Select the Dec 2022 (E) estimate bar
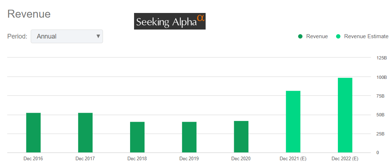Image resolution: width=391 pixels, height=166 pixels. tap(345, 115)
